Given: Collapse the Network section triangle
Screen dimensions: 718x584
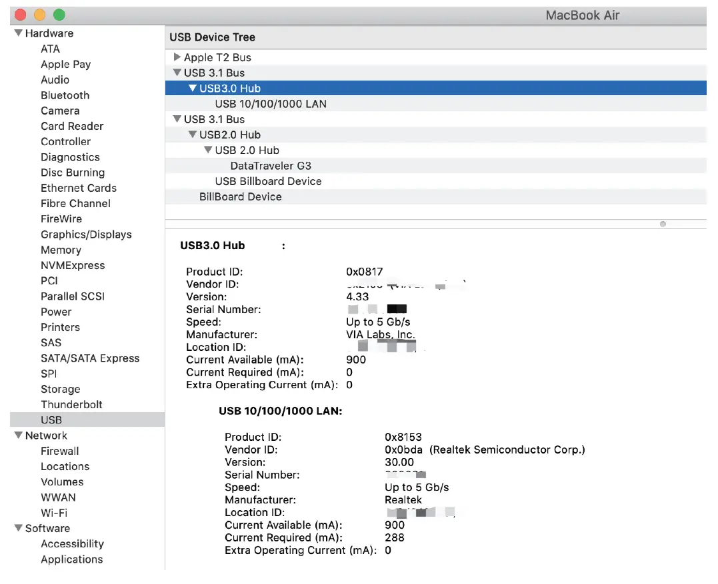Looking at the screenshot, I should 19,436.
